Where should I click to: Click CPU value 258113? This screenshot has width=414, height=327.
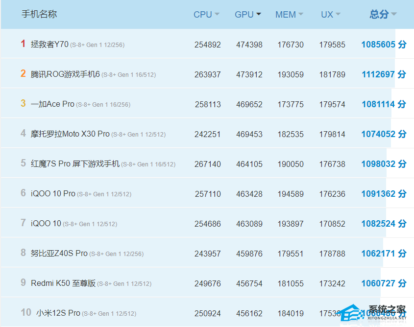[208, 104]
